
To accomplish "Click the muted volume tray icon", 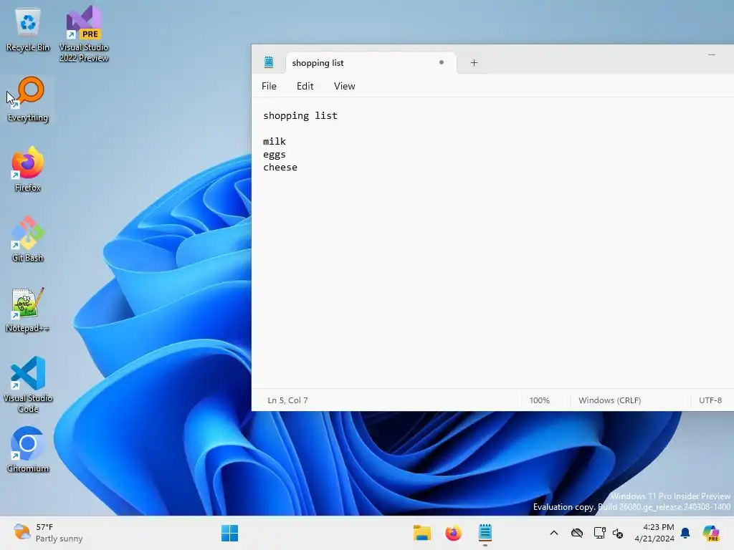I will click(618, 533).
